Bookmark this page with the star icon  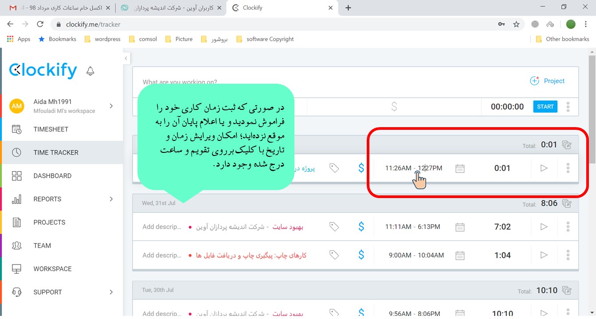click(x=516, y=24)
